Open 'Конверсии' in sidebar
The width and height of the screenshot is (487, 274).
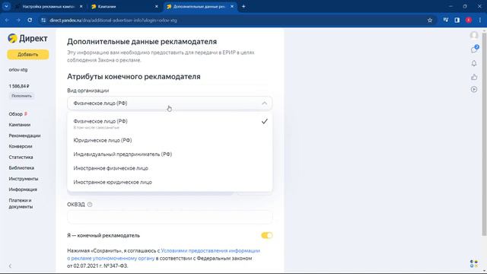(x=21, y=146)
